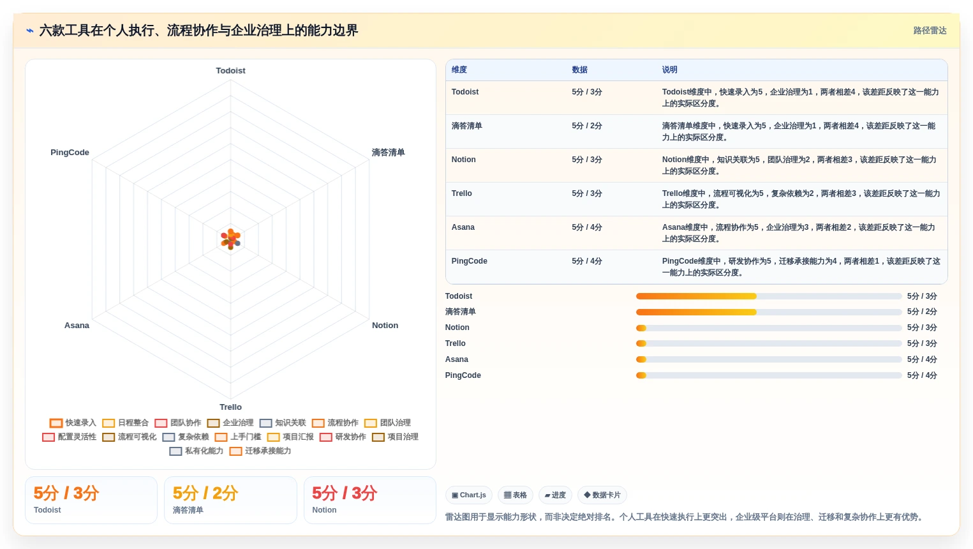
Task: Select the Todoist table row name
Action: pos(465,92)
